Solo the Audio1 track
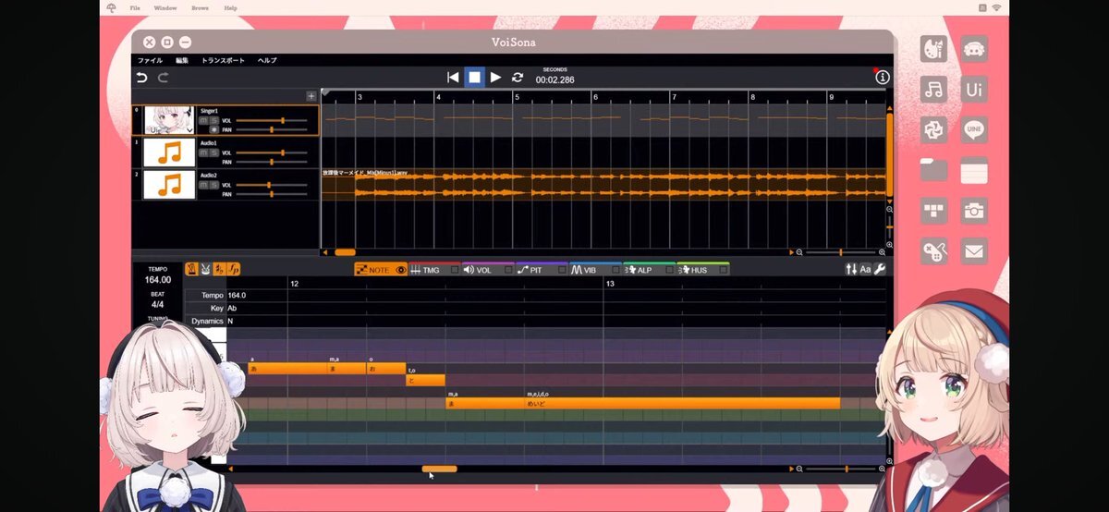The width and height of the screenshot is (1109, 512). point(214,152)
